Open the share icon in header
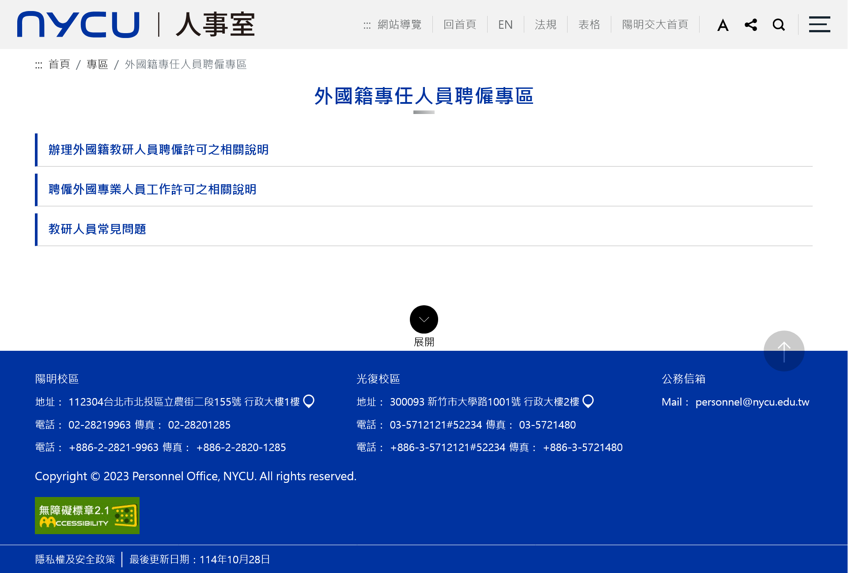Viewport: 848px width, 573px height. [x=750, y=25]
